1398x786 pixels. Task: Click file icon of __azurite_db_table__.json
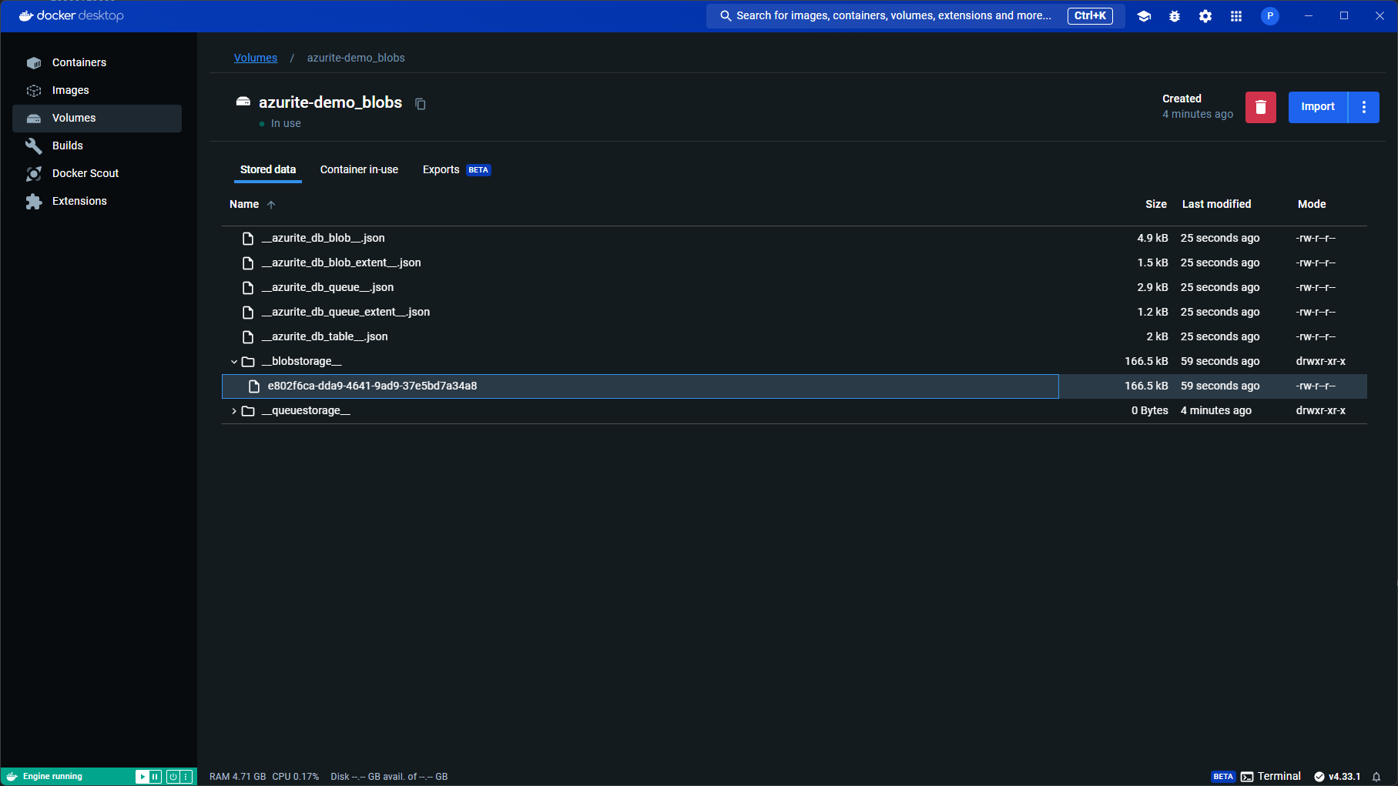248,337
